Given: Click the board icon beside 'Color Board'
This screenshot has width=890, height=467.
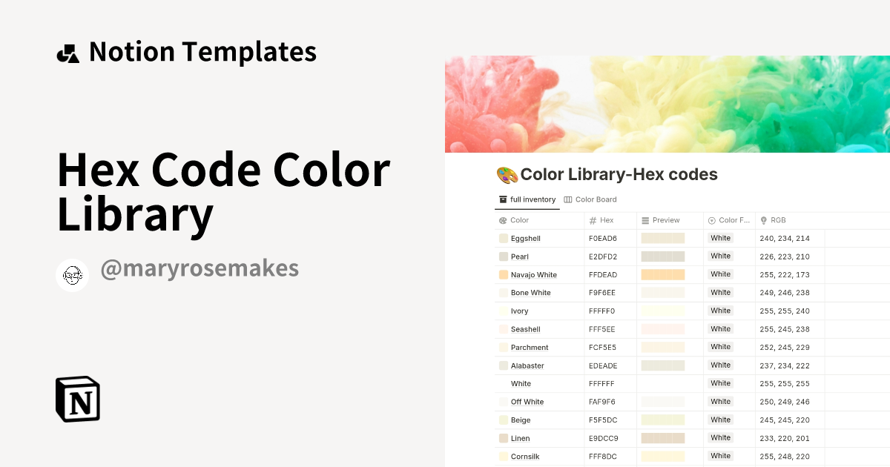Looking at the screenshot, I should (x=567, y=199).
